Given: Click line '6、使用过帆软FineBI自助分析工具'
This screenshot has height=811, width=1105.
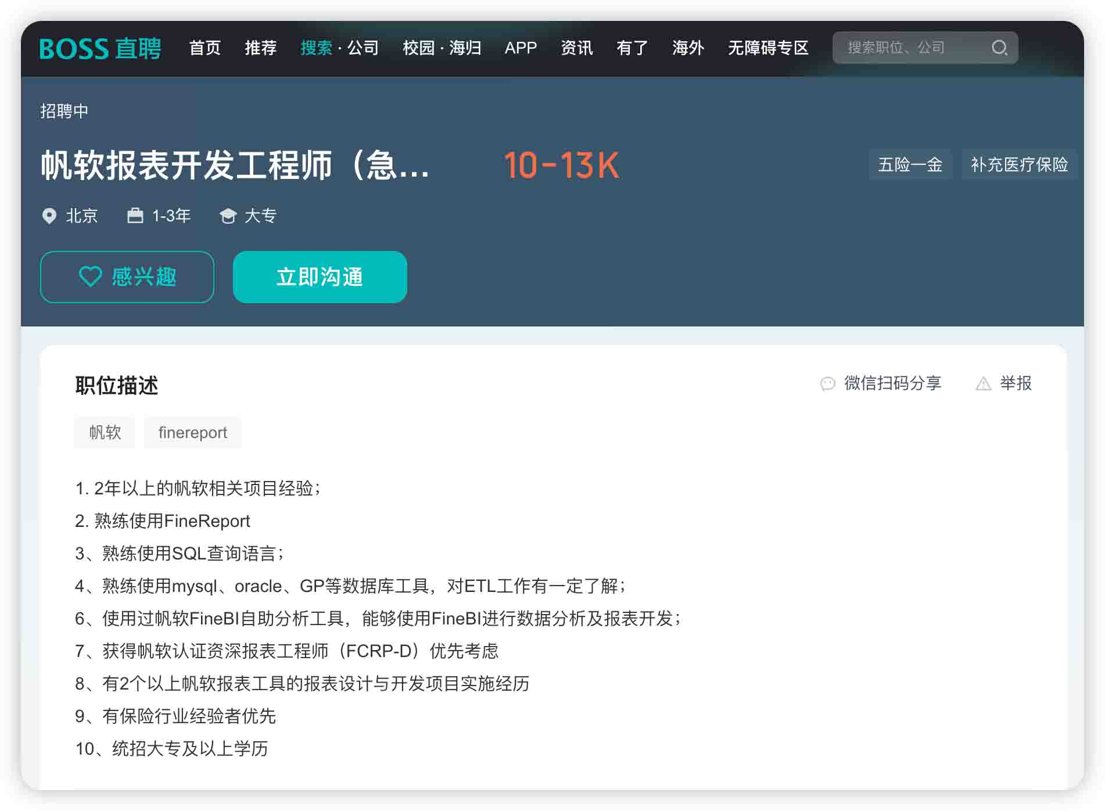Looking at the screenshot, I should coord(378,618).
